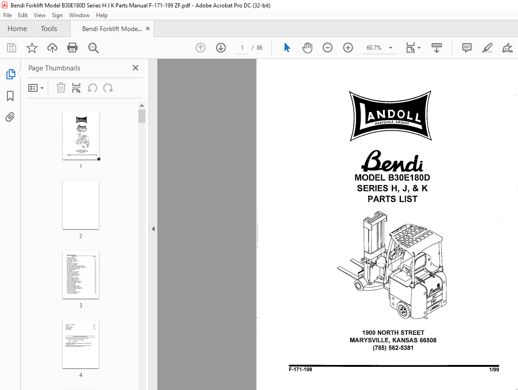The image size is (518, 390).
Task: Open the fill and sign tool
Action: tap(507, 48)
